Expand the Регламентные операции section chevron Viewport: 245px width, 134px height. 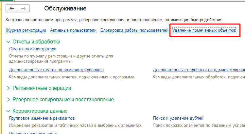(9, 88)
